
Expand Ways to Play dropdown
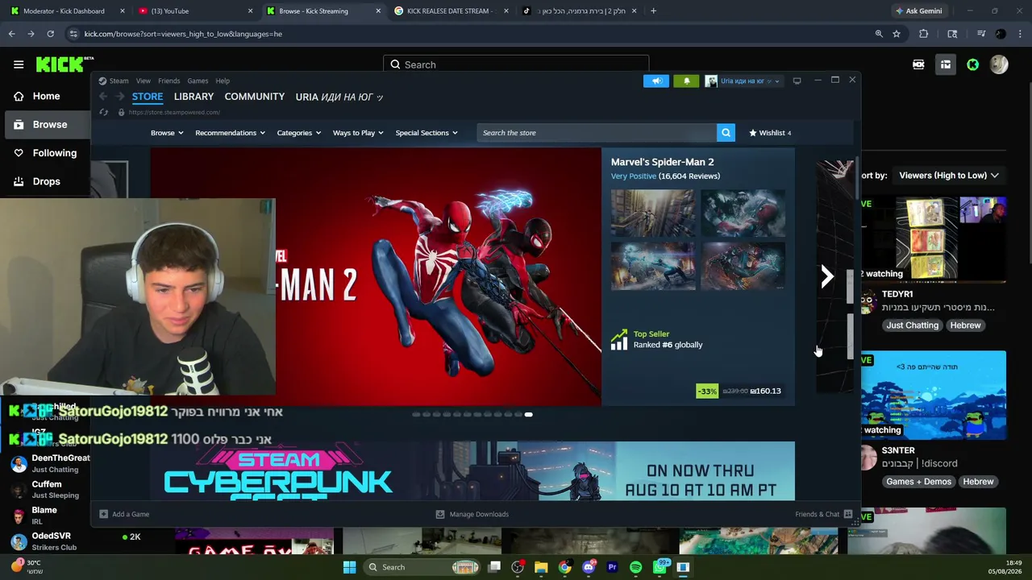click(358, 133)
